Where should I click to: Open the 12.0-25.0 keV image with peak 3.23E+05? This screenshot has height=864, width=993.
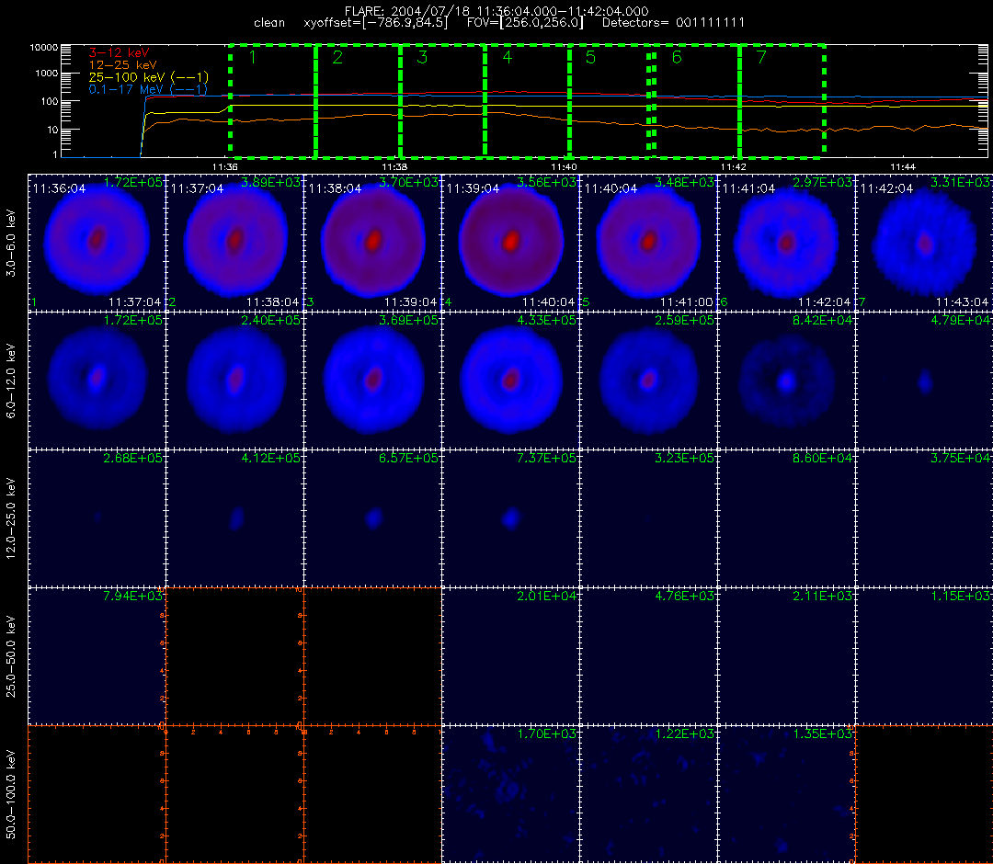(x=648, y=519)
